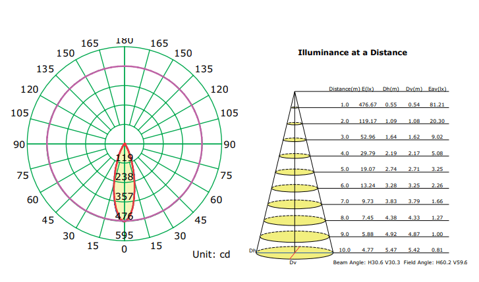The height and width of the screenshot is (282, 479).
Task: Click the average illuminance 0.81
Action: click(437, 250)
